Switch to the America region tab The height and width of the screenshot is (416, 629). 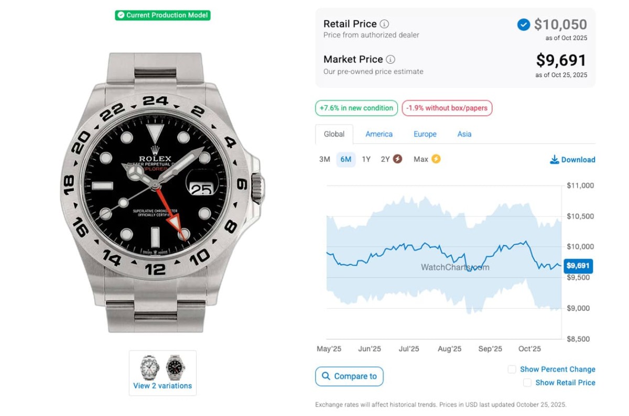[379, 134]
